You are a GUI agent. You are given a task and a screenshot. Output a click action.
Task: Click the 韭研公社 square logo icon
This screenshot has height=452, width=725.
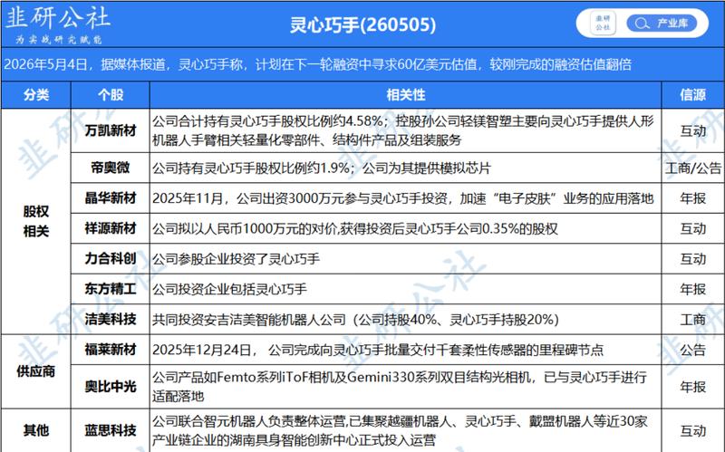pyautogui.click(x=603, y=24)
